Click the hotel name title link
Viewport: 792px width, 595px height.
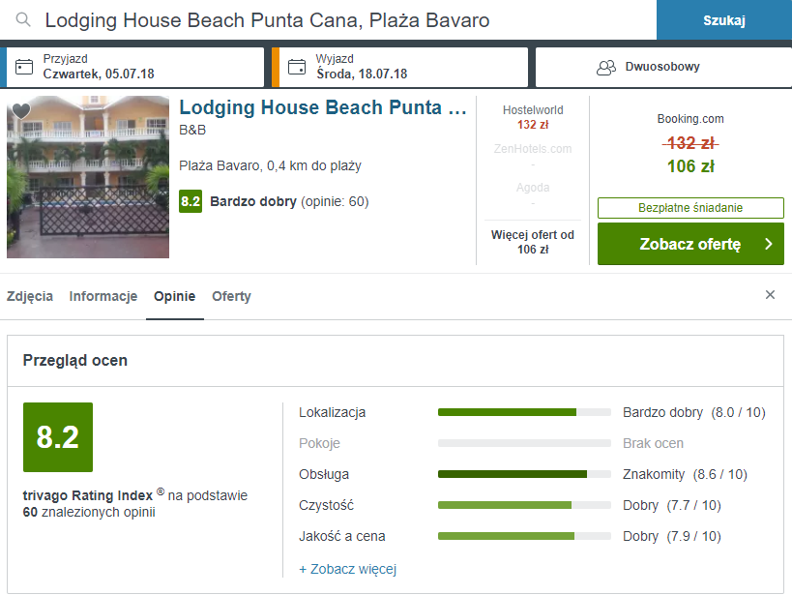click(x=323, y=107)
